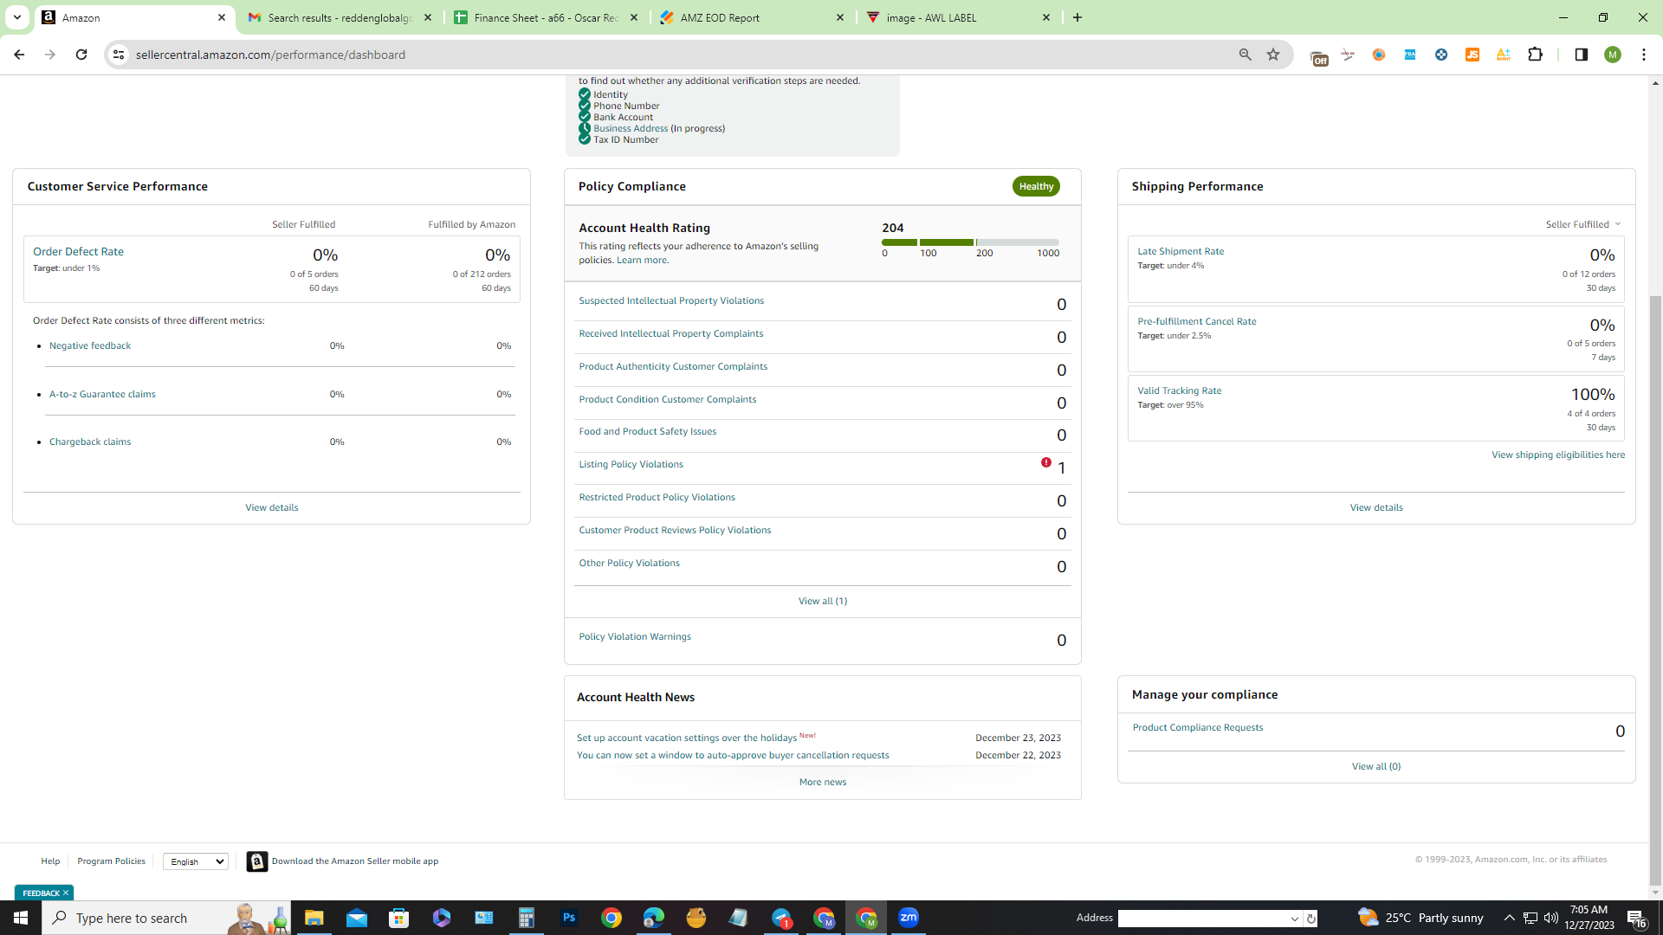The image size is (1663, 935).
Task: Open Restricted Product Policy Violations
Action: point(657,497)
